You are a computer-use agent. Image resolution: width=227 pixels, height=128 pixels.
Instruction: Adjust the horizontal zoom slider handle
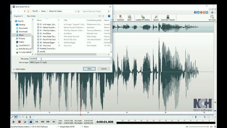[196, 117]
